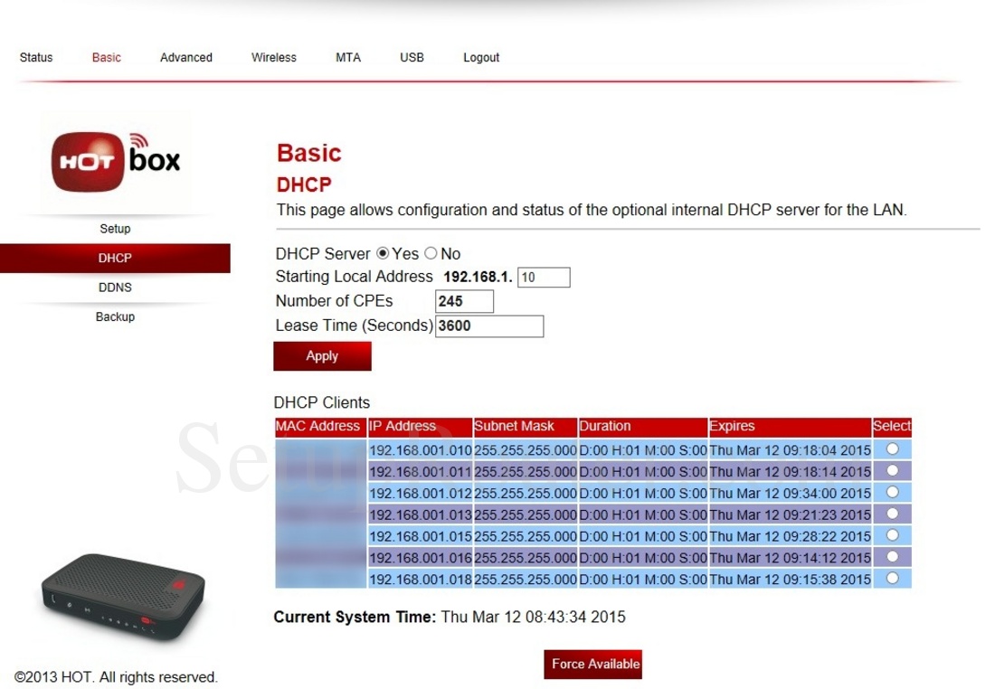
Task: Click the DHCP Clients heading
Action: point(322,403)
